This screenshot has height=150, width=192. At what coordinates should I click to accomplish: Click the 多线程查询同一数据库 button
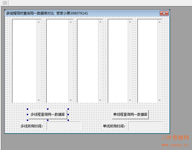(x=48, y=115)
